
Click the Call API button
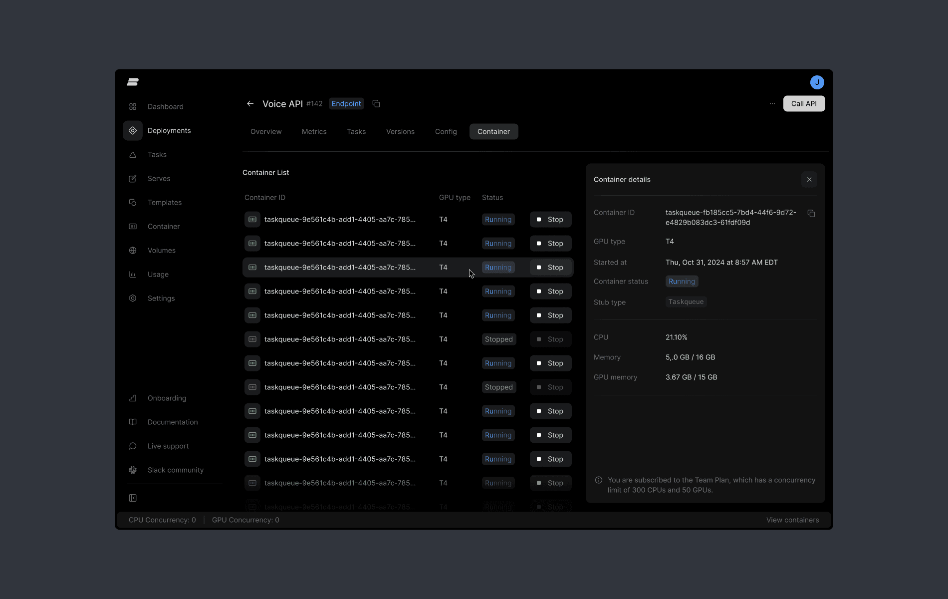(804, 104)
